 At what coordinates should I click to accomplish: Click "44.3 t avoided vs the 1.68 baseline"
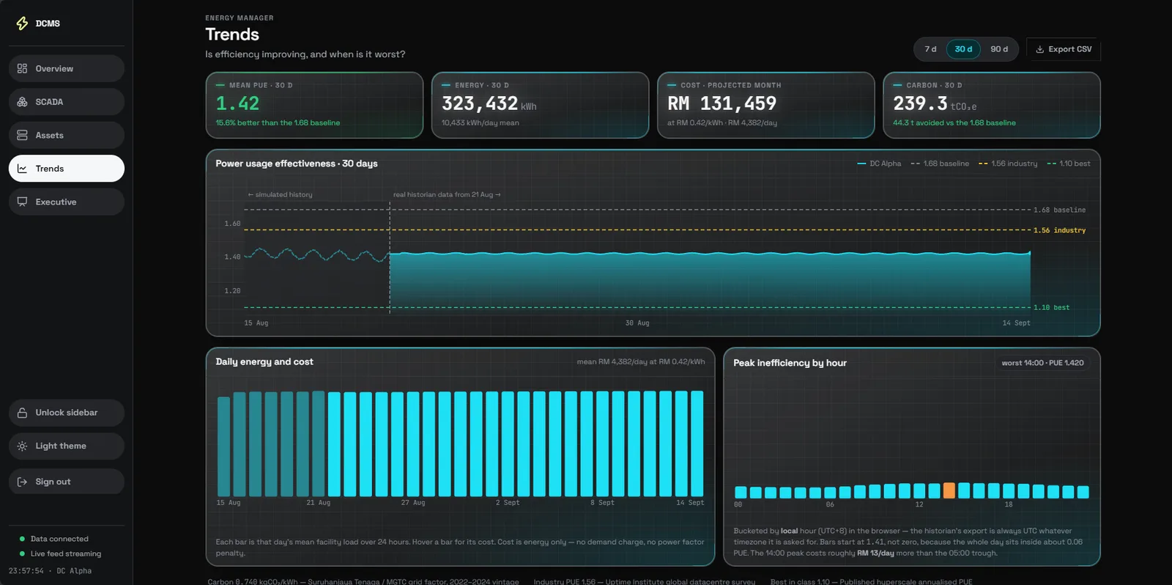[954, 123]
